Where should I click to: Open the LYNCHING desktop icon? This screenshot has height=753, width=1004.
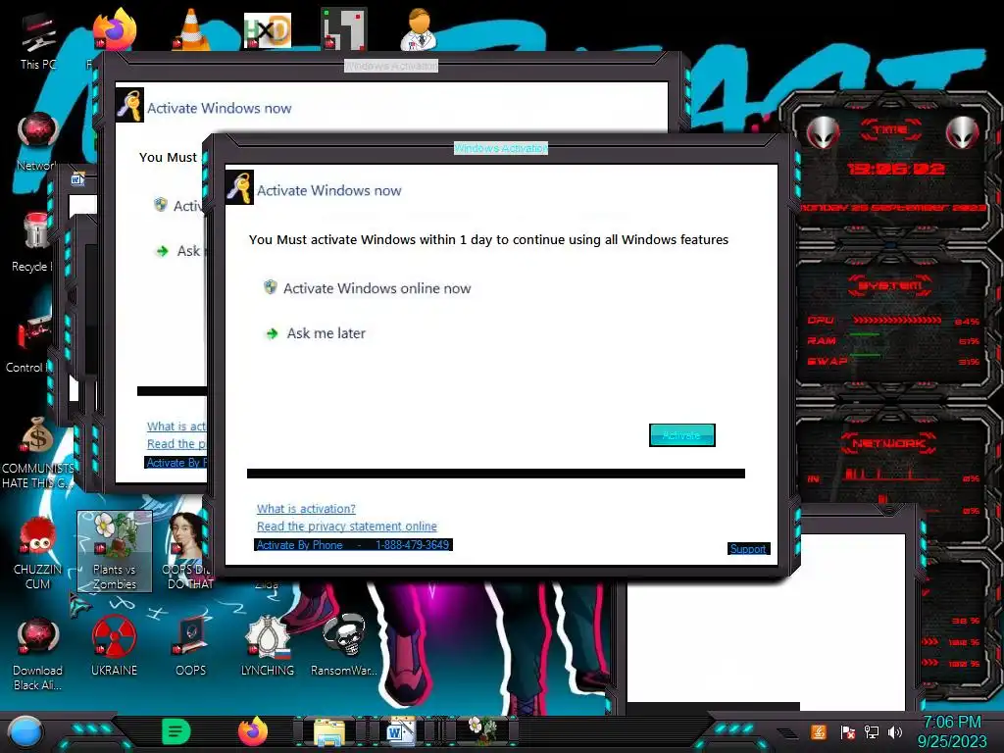pos(268,647)
